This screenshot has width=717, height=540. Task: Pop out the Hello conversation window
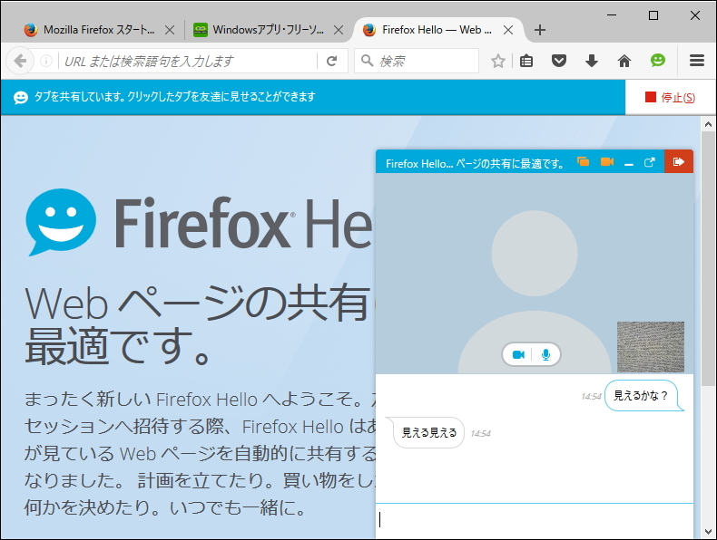point(649,162)
